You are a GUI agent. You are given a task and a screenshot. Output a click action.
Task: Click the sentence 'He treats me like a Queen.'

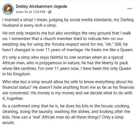pos(109,50)
